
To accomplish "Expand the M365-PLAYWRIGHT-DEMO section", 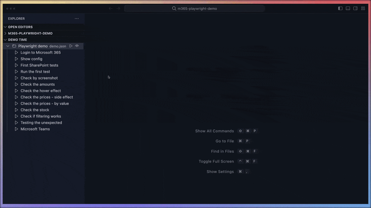I will [x=5, y=33].
